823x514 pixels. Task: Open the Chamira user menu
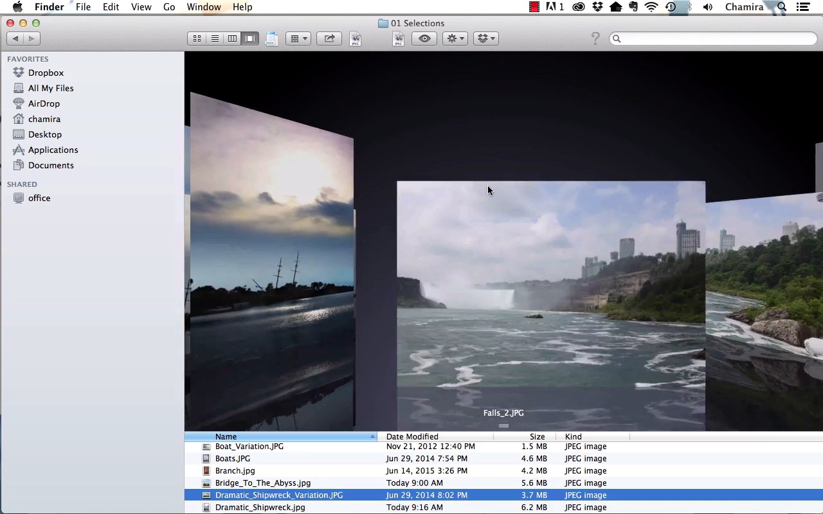(745, 7)
